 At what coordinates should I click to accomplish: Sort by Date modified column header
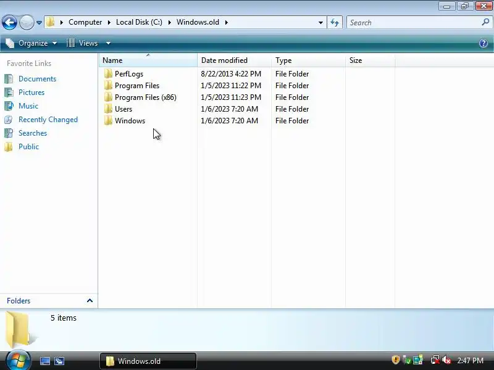click(235, 60)
